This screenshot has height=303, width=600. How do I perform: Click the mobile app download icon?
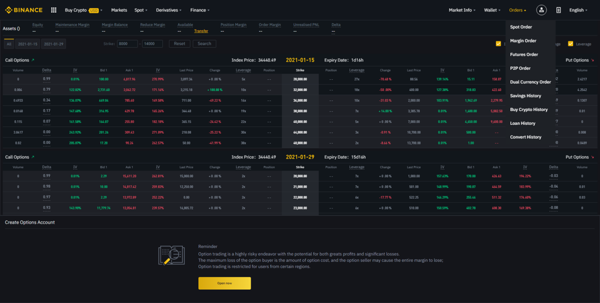tap(558, 10)
